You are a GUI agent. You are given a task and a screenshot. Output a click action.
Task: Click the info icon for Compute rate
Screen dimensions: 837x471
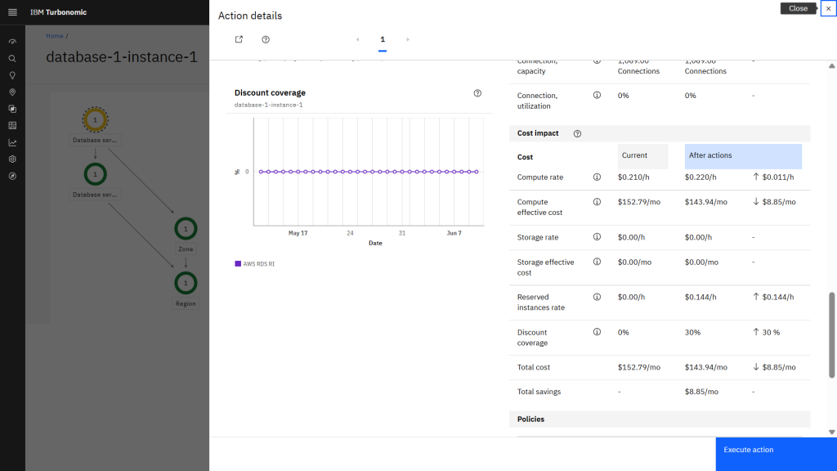click(597, 177)
